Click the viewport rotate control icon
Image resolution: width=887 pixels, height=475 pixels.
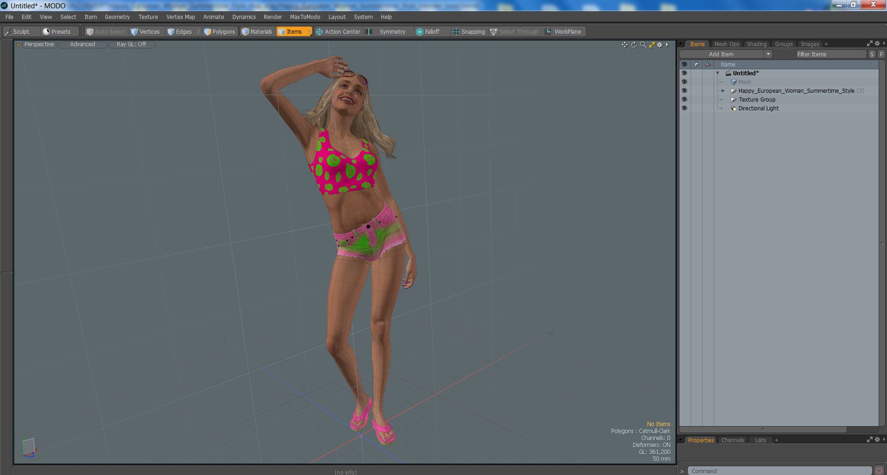coord(634,45)
